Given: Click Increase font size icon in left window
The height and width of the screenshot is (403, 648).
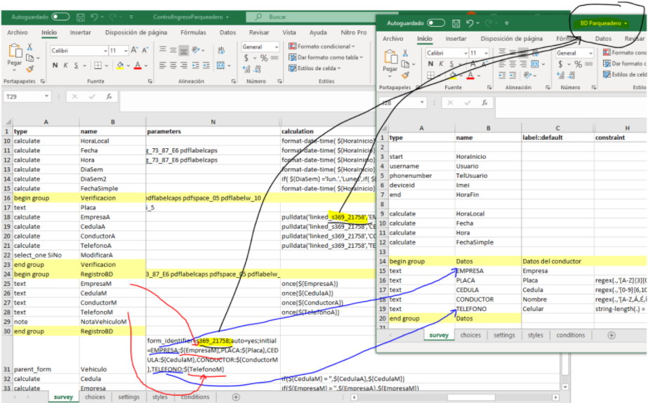Looking at the screenshot, I should pos(134,51).
